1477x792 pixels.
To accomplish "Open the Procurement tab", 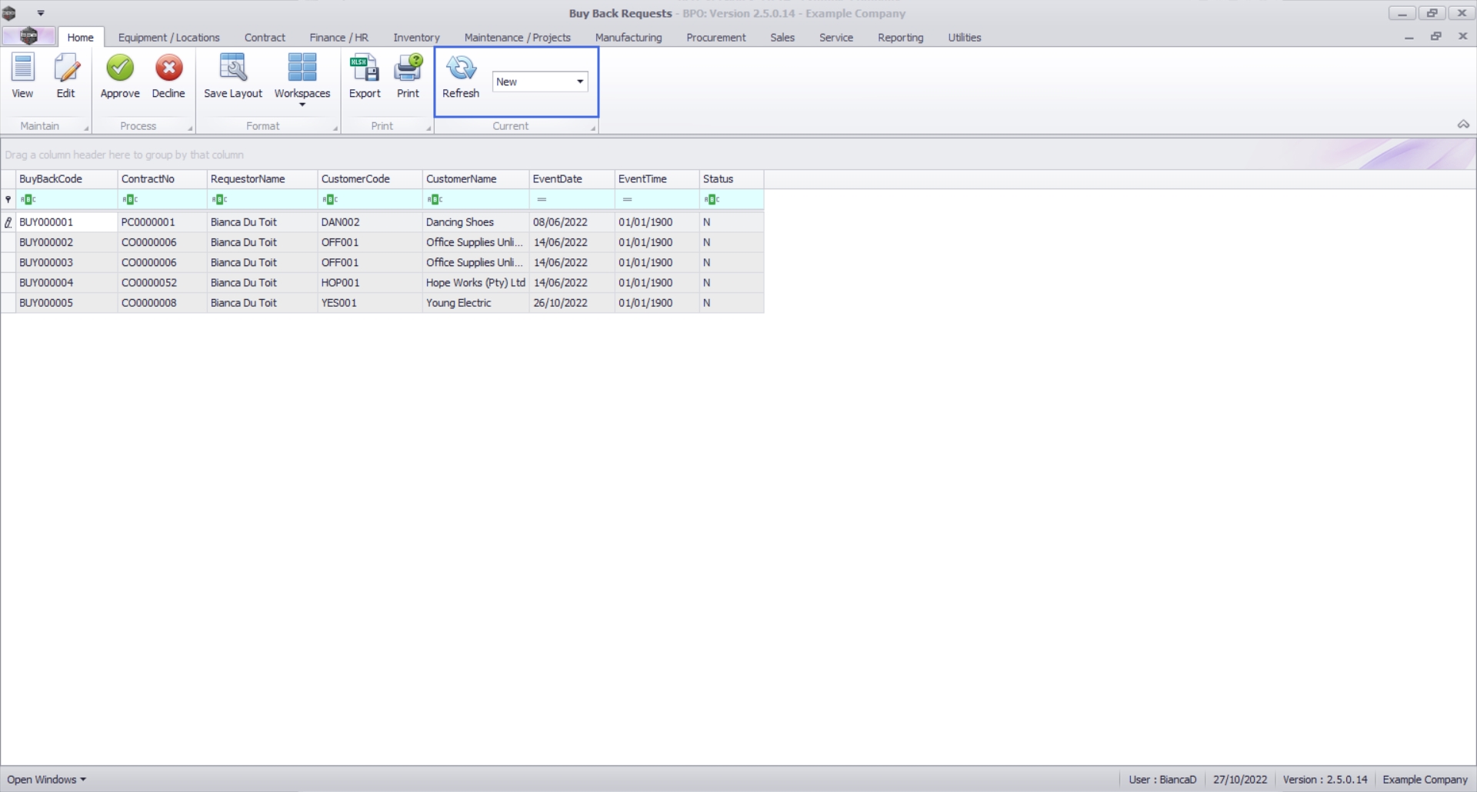I will coord(715,37).
